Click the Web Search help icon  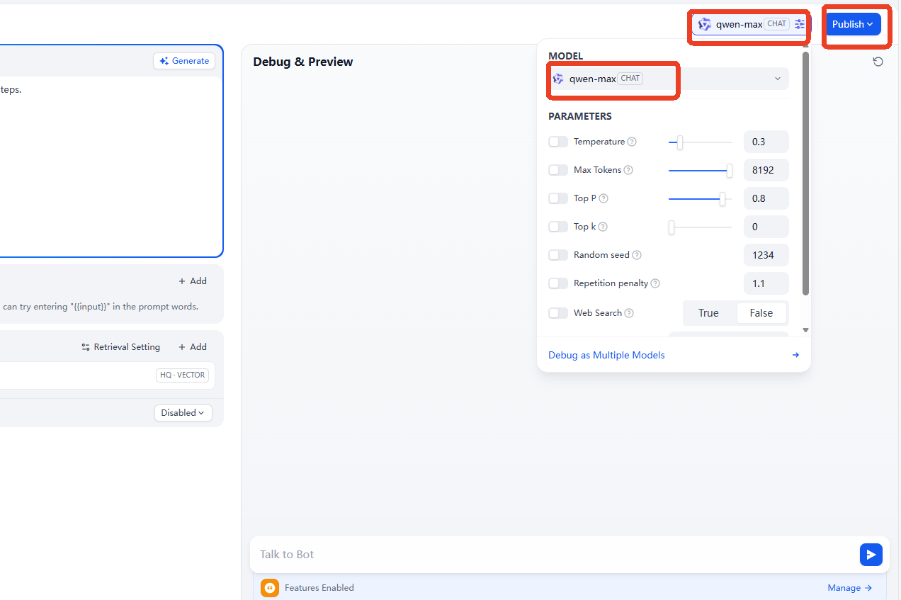click(x=629, y=313)
